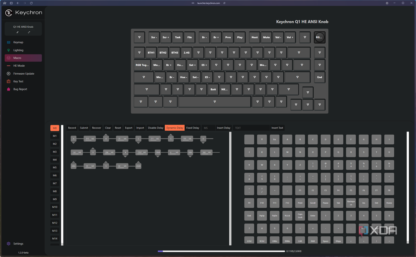
Task: Select the Mute key on keyboard layout
Action: 266,37
